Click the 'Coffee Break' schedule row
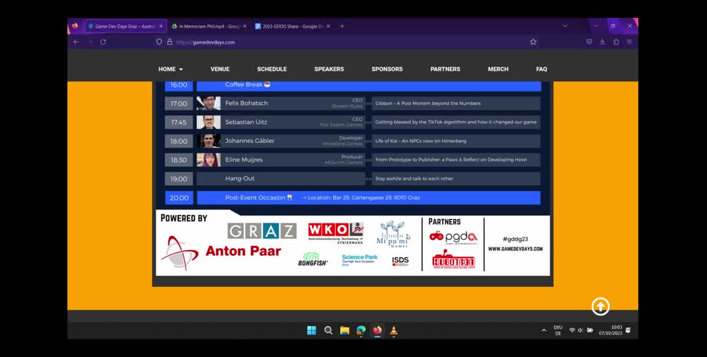 [369, 85]
